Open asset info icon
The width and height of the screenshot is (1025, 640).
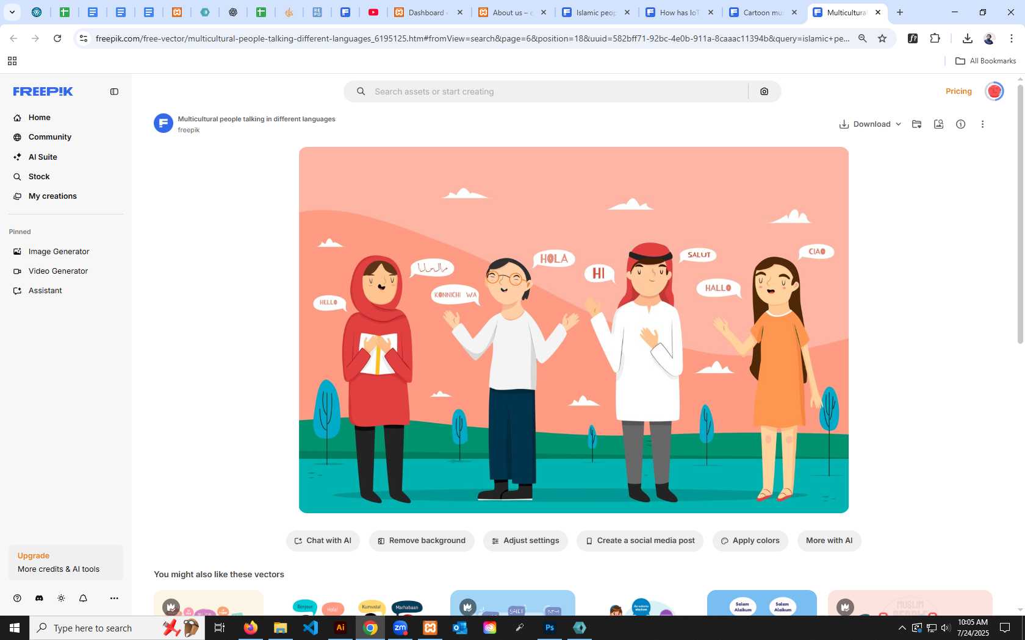point(960,124)
